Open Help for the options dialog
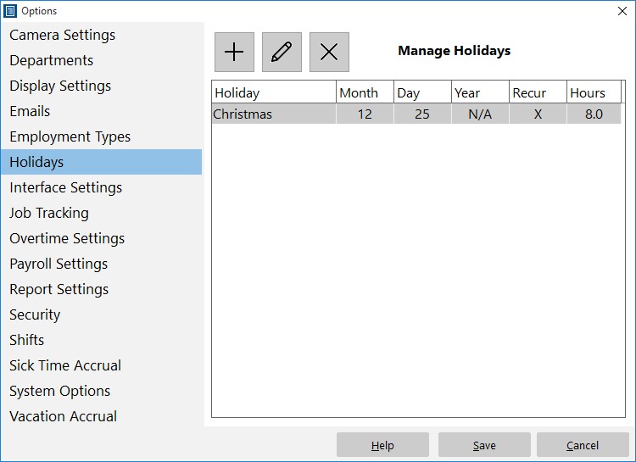The height and width of the screenshot is (462, 636). pyautogui.click(x=382, y=445)
